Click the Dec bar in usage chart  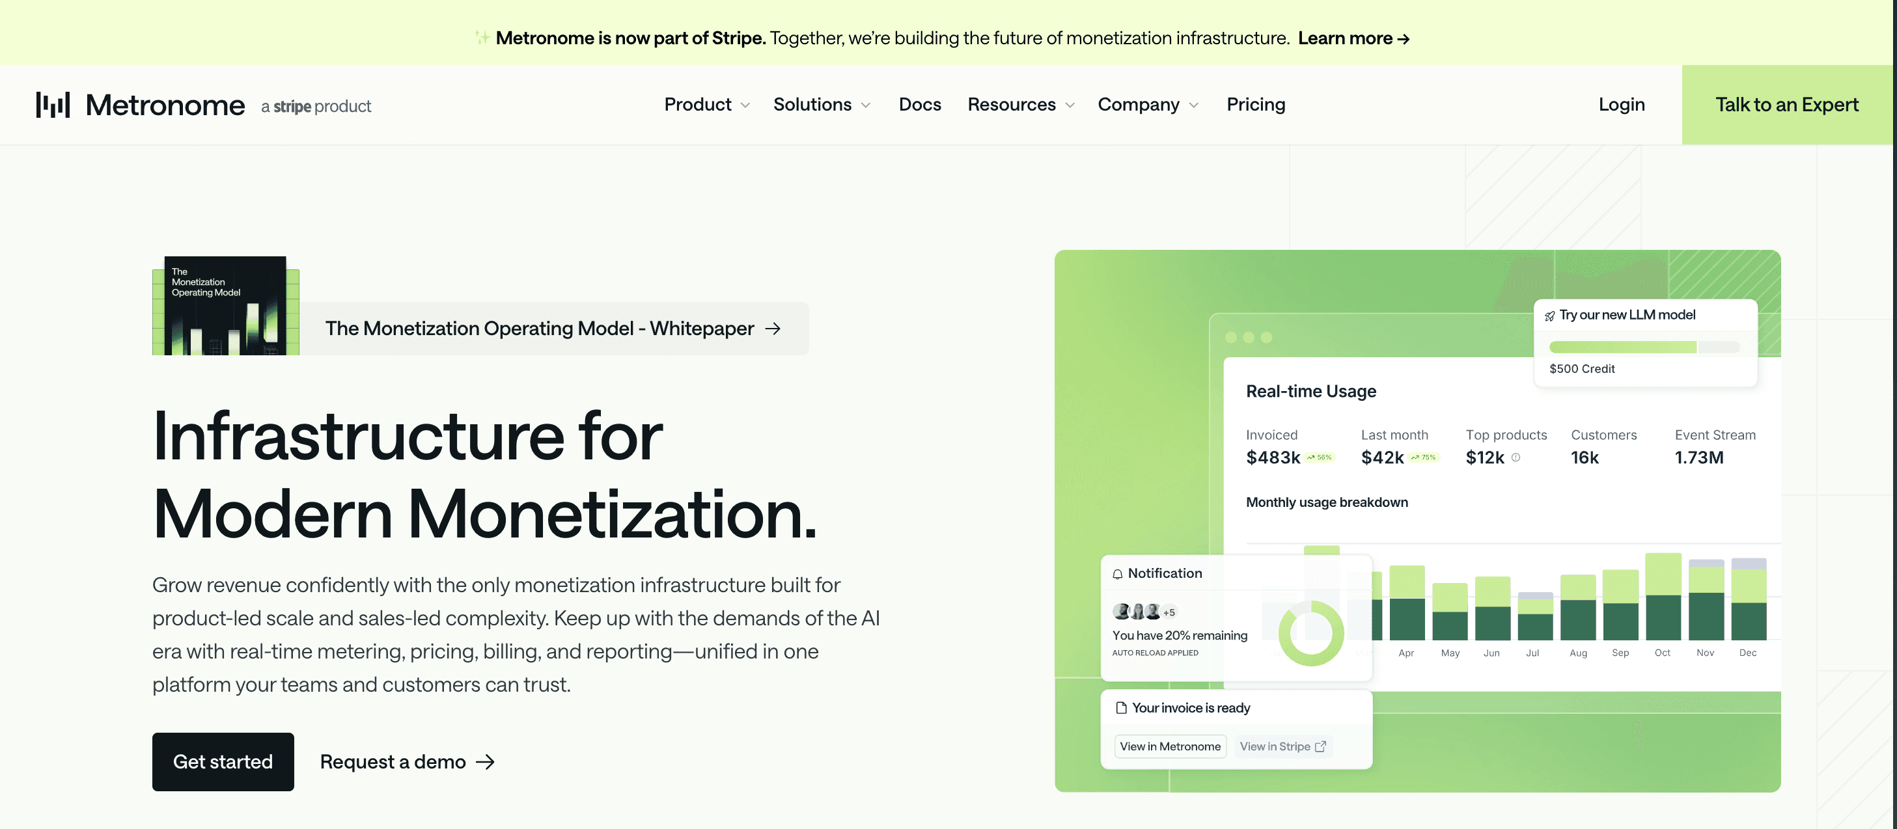tap(1748, 599)
